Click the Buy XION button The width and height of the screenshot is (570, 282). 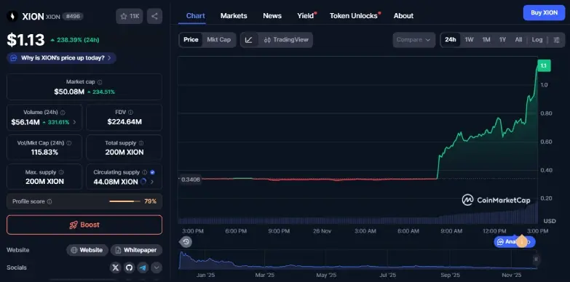pos(545,12)
